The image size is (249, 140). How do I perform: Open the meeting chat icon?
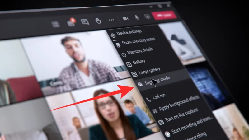pos(85,21)
